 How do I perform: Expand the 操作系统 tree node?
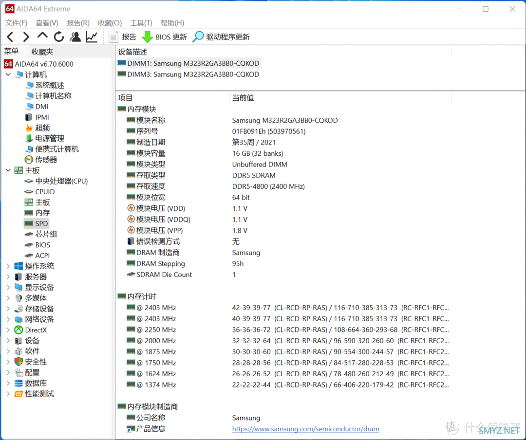tap(8, 266)
